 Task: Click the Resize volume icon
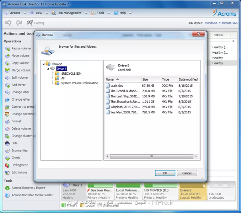[7, 49]
